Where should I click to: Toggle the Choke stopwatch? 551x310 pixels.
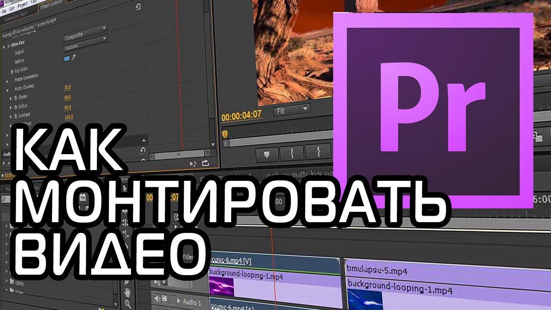click(x=15, y=98)
